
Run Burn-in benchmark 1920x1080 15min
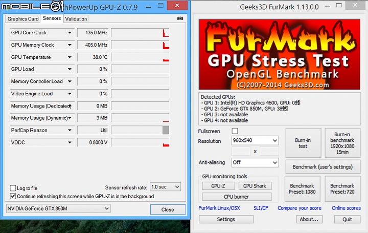click(x=342, y=143)
